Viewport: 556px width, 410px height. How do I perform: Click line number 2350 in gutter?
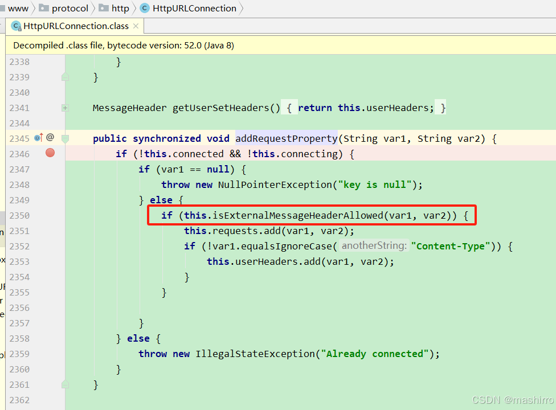coord(19,215)
